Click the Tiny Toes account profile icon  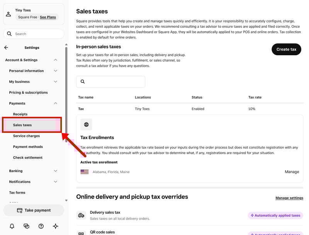[x=8, y=14]
